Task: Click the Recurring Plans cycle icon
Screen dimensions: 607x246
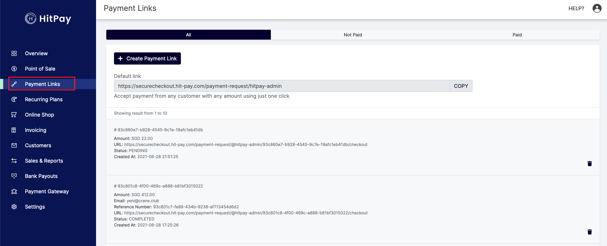Action: click(14, 99)
